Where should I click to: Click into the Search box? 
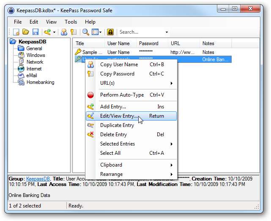pos(141,32)
